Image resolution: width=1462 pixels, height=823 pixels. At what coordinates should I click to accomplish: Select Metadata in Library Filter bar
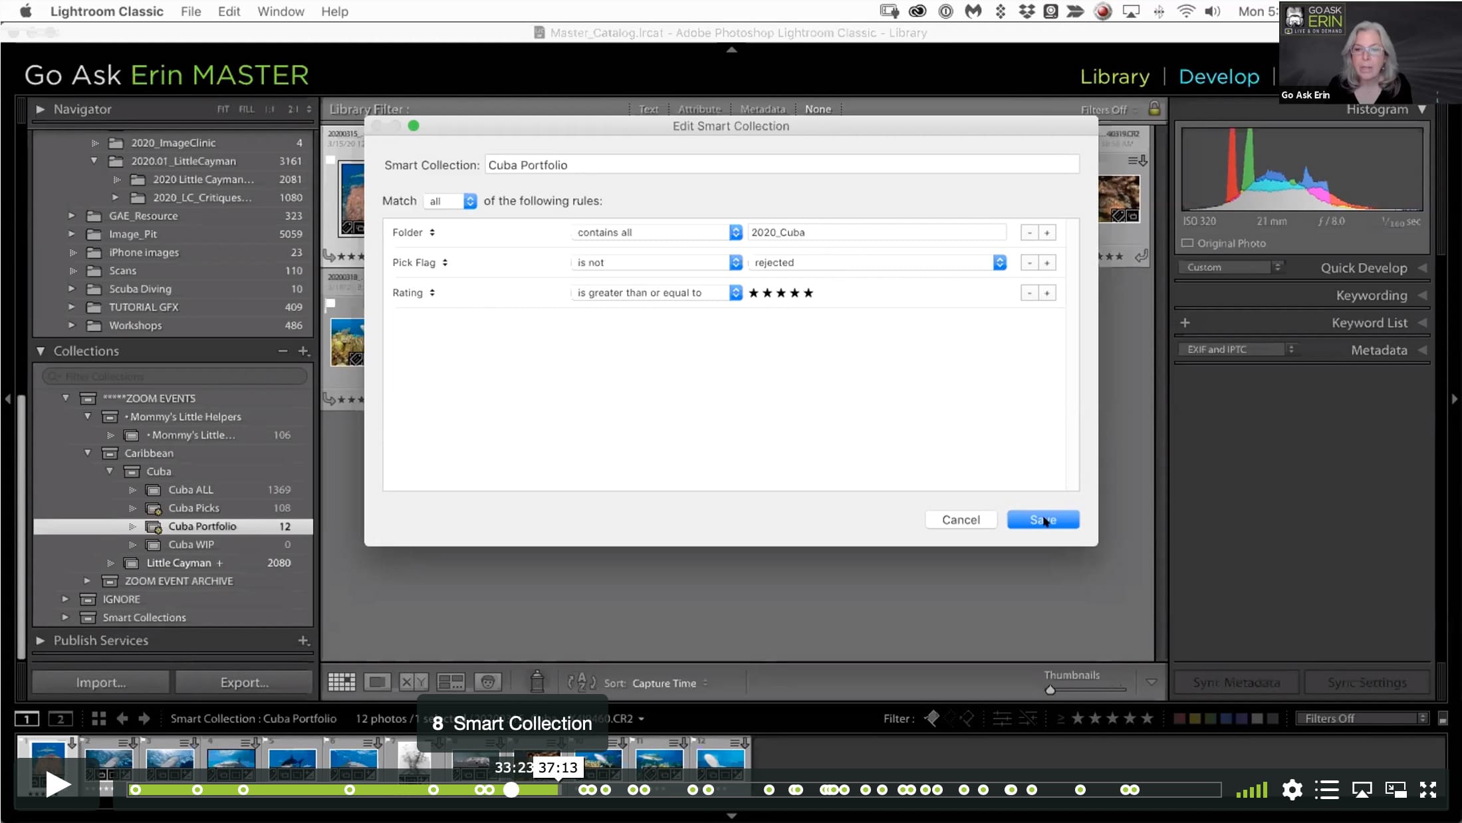coord(763,109)
